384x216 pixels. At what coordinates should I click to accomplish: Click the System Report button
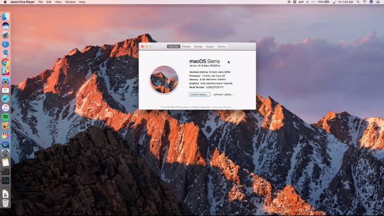click(x=200, y=94)
